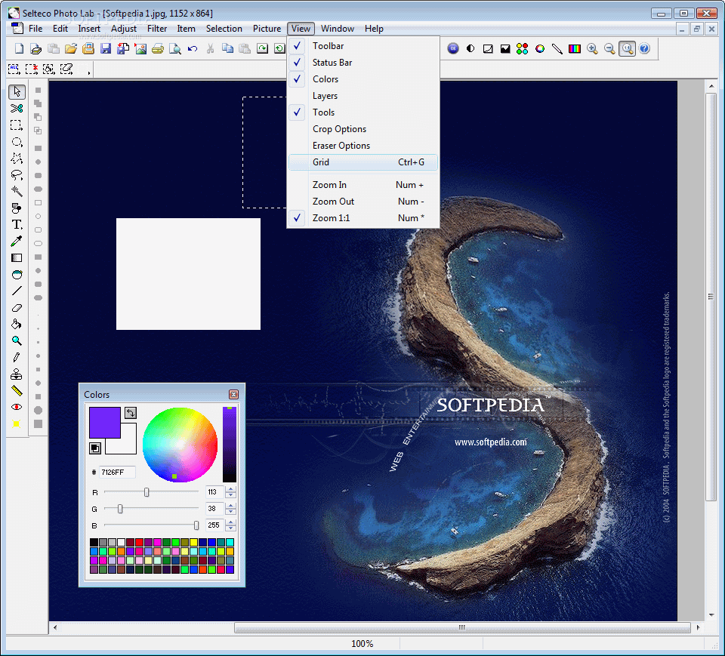Click the Zoom 1:1 toolbar icon
The image size is (725, 656).
point(627,48)
